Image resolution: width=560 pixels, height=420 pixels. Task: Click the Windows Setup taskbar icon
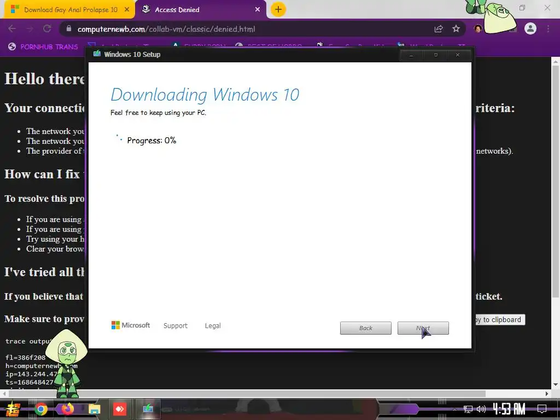(x=148, y=409)
